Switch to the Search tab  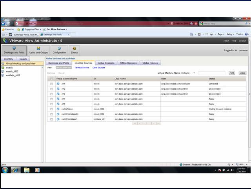pos(23,59)
